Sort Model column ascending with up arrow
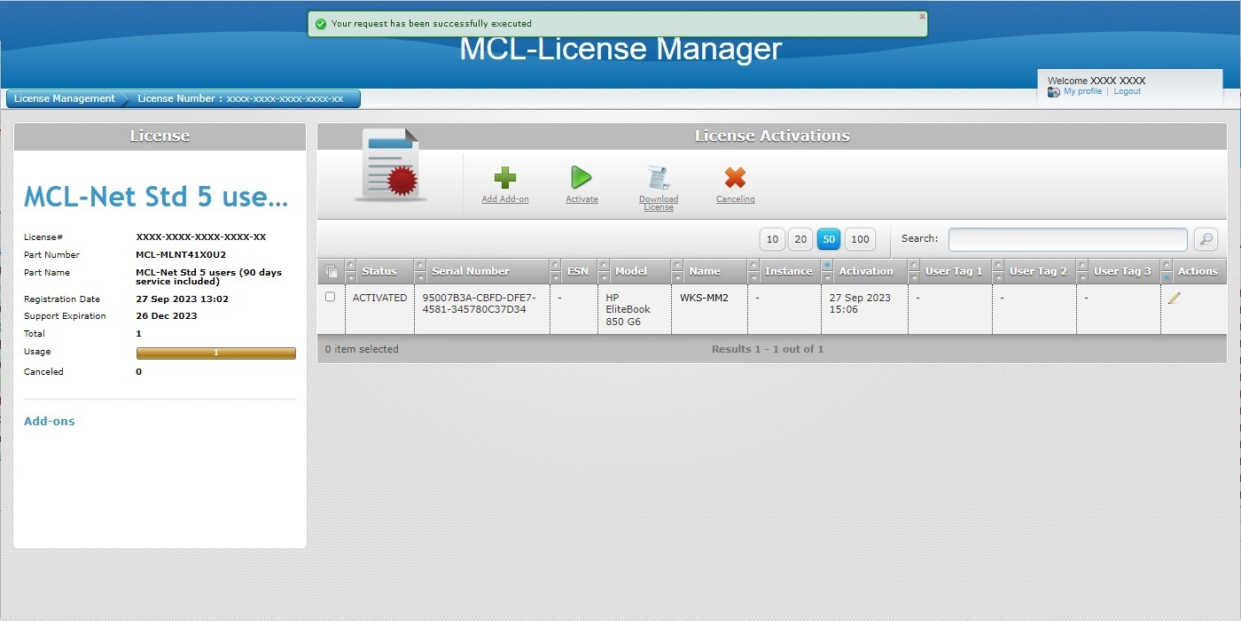1241x621 pixels. pyautogui.click(x=604, y=266)
